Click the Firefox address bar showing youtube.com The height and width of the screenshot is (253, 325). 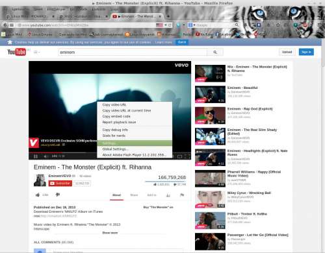86,25
